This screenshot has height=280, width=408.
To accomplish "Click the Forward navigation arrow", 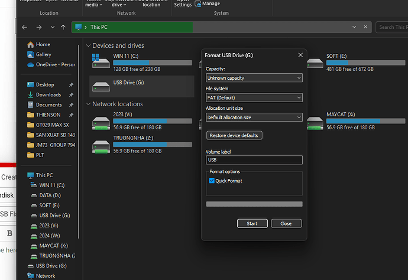I will click(x=39, y=27).
